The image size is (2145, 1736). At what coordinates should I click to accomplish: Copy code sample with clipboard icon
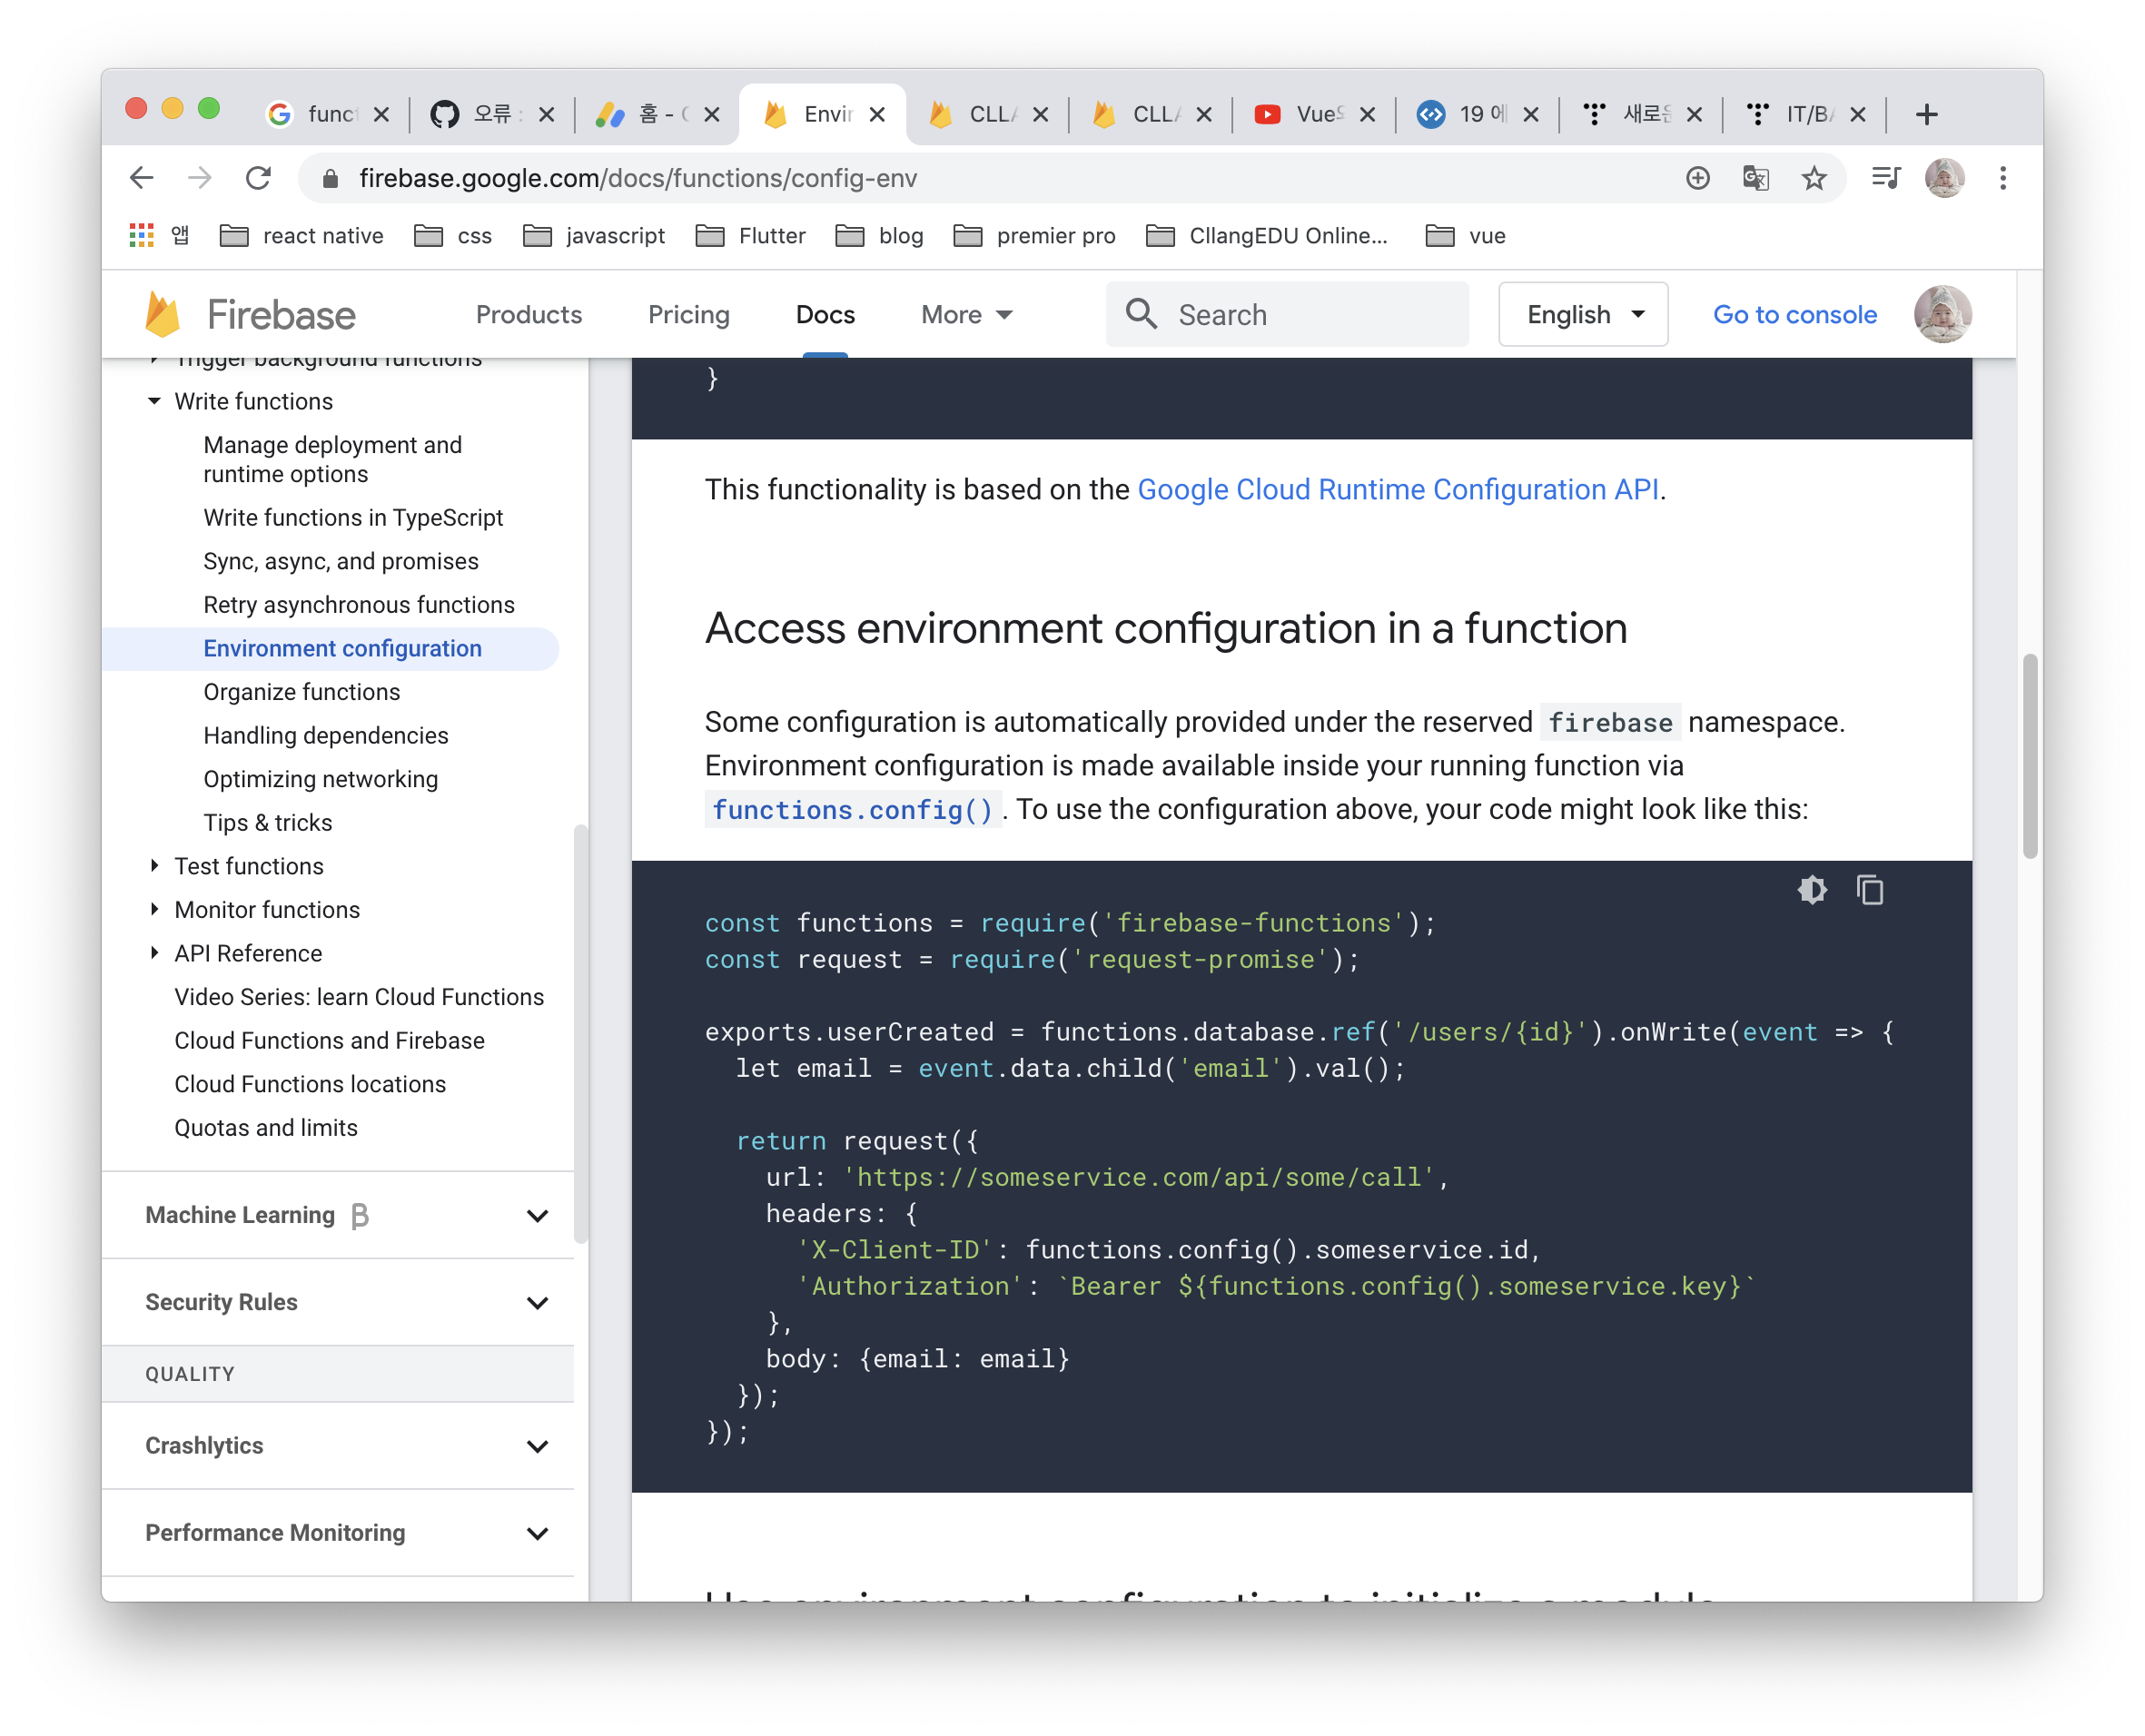click(1869, 889)
